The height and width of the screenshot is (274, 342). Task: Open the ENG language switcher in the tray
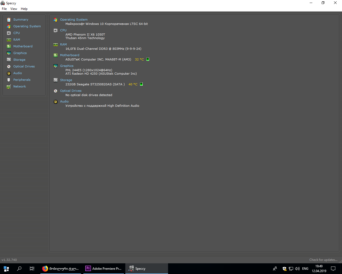pos(305,269)
